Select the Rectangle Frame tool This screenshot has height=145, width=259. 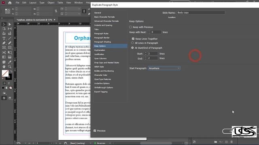pos(4,48)
